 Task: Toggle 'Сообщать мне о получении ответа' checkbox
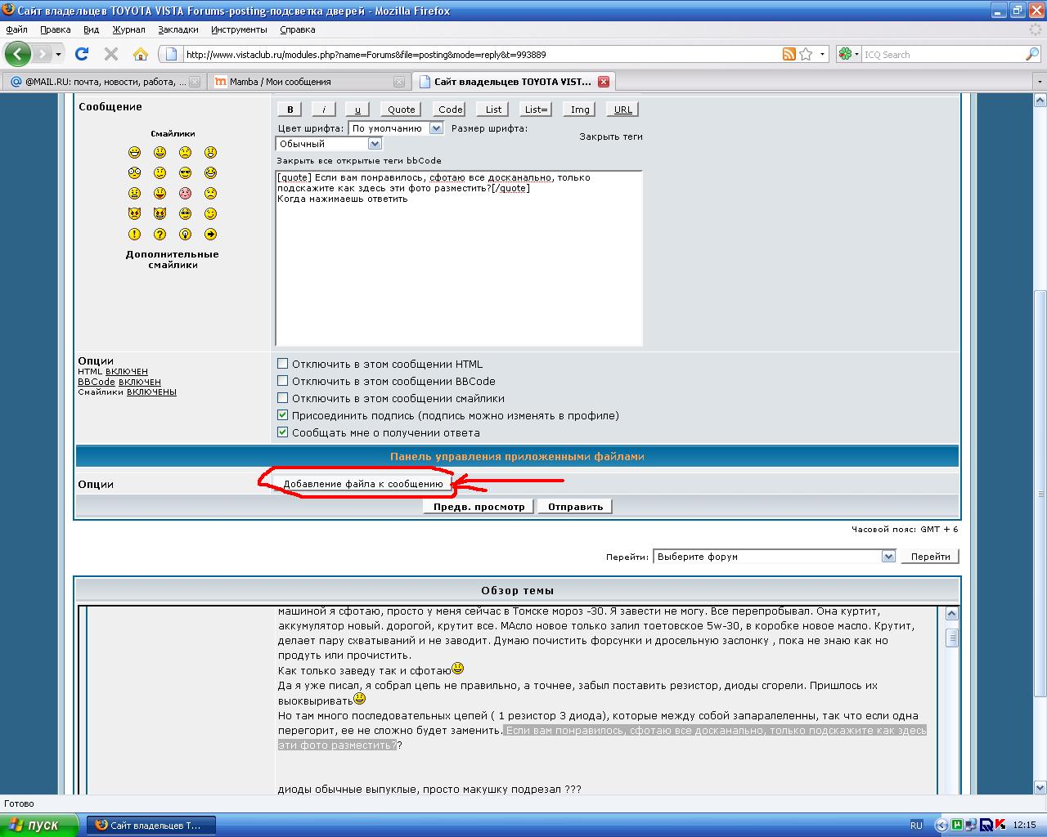(282, 432)
